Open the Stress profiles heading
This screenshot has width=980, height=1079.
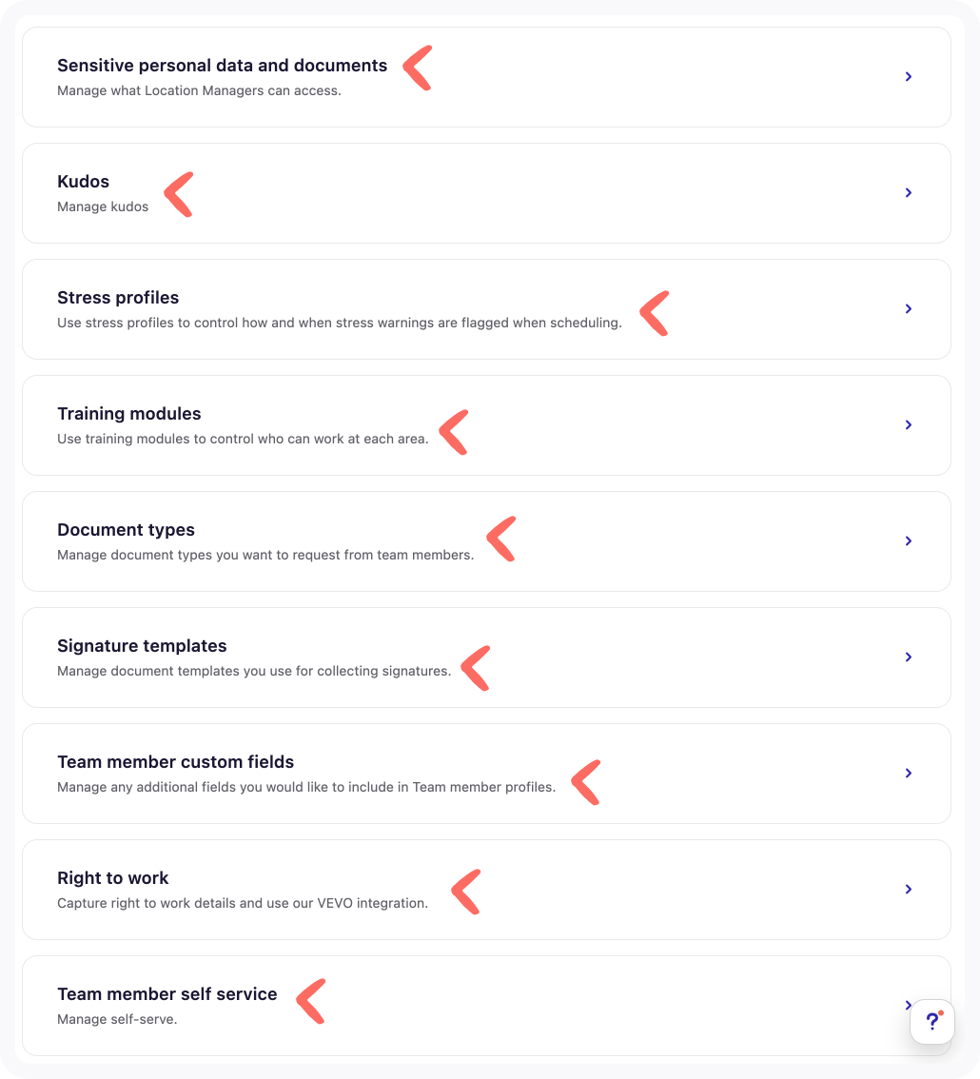coord(118,298)
